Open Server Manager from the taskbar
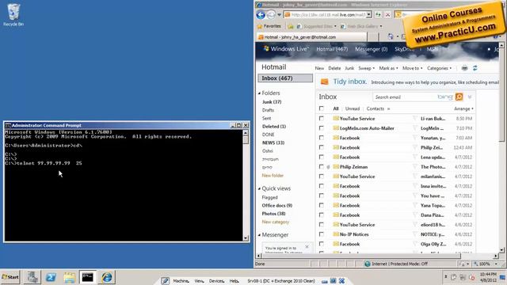Viewport: 507px width, 285px height. tap(32, 277)
